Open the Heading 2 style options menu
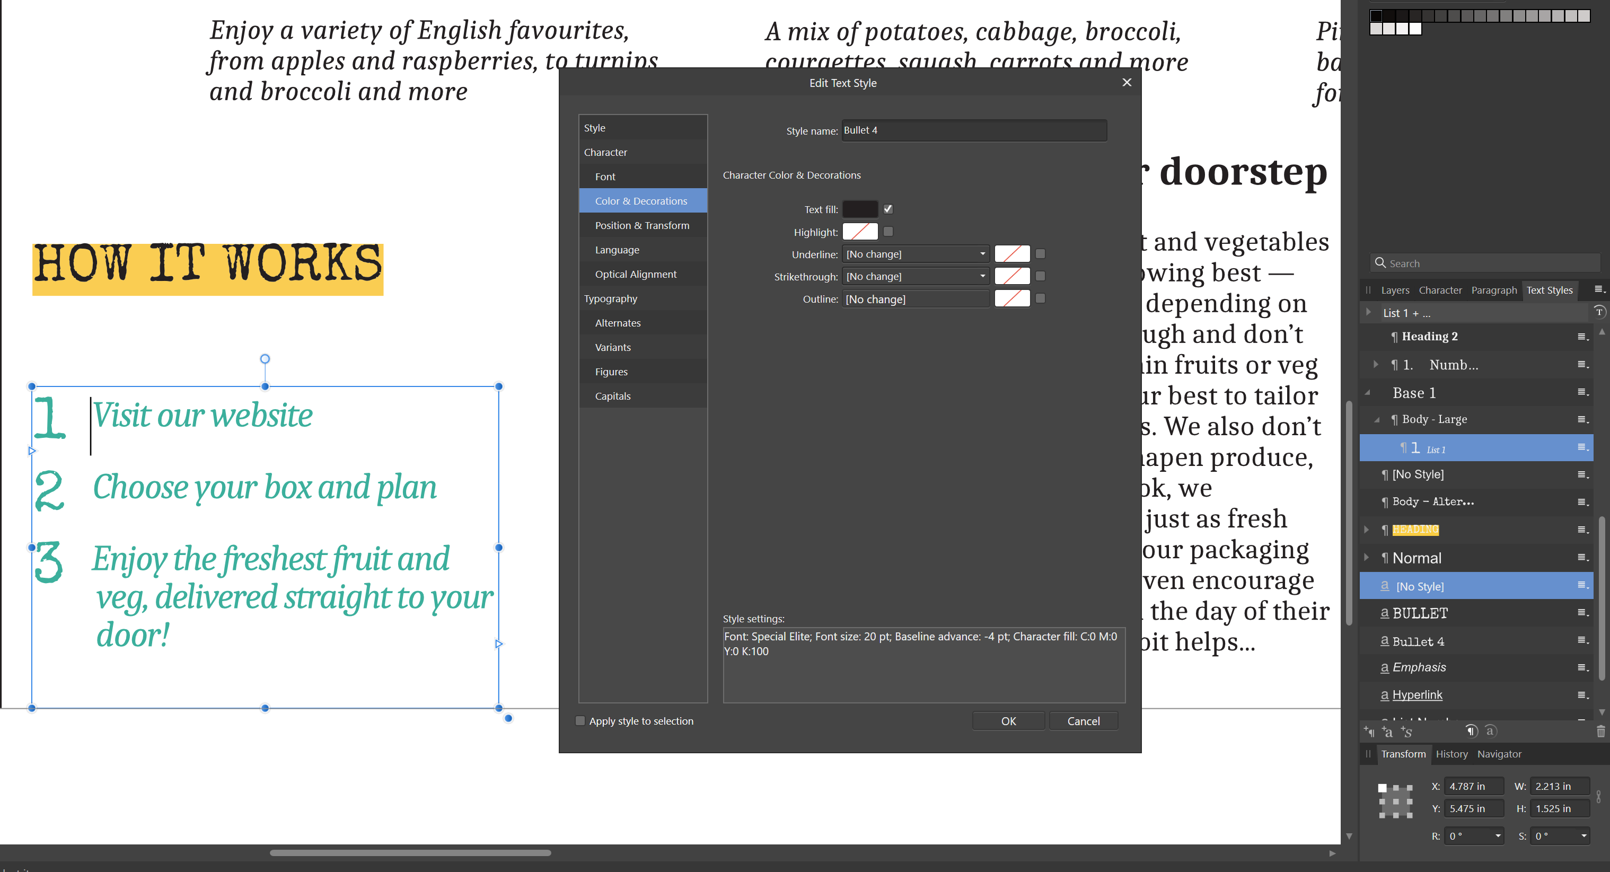Screen dimensions: 1610x872 click(1582, 337)
